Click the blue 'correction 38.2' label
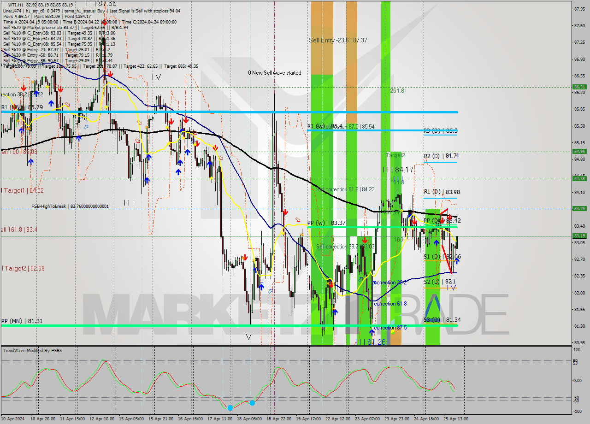The image size is (590, 424). [x=390, y=283]
